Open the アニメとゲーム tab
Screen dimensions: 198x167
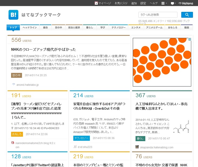[x=154, y=27]
